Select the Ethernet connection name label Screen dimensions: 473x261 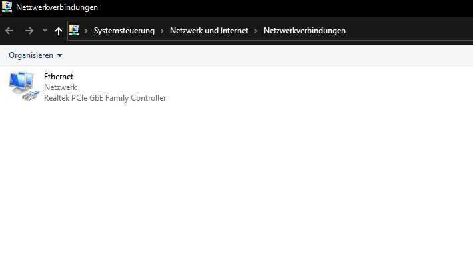coord(59,77)
